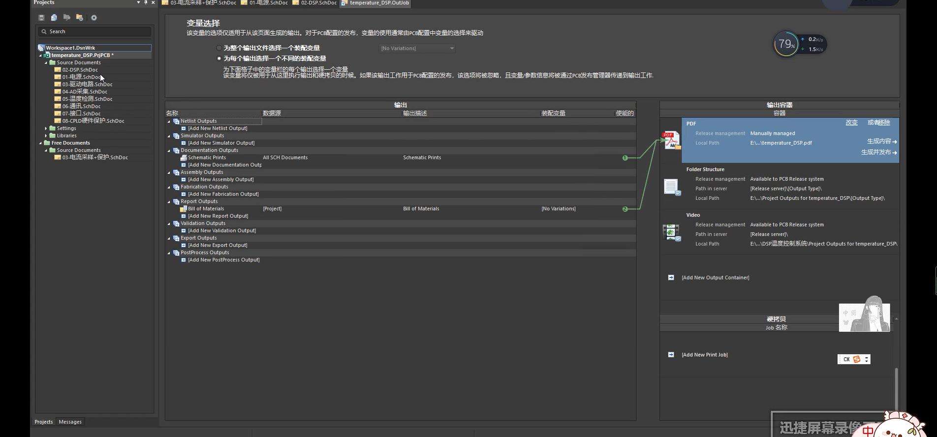Click the Add New Netlist Output plus icon
The image size is (937, 437).
tap(184, 128)
